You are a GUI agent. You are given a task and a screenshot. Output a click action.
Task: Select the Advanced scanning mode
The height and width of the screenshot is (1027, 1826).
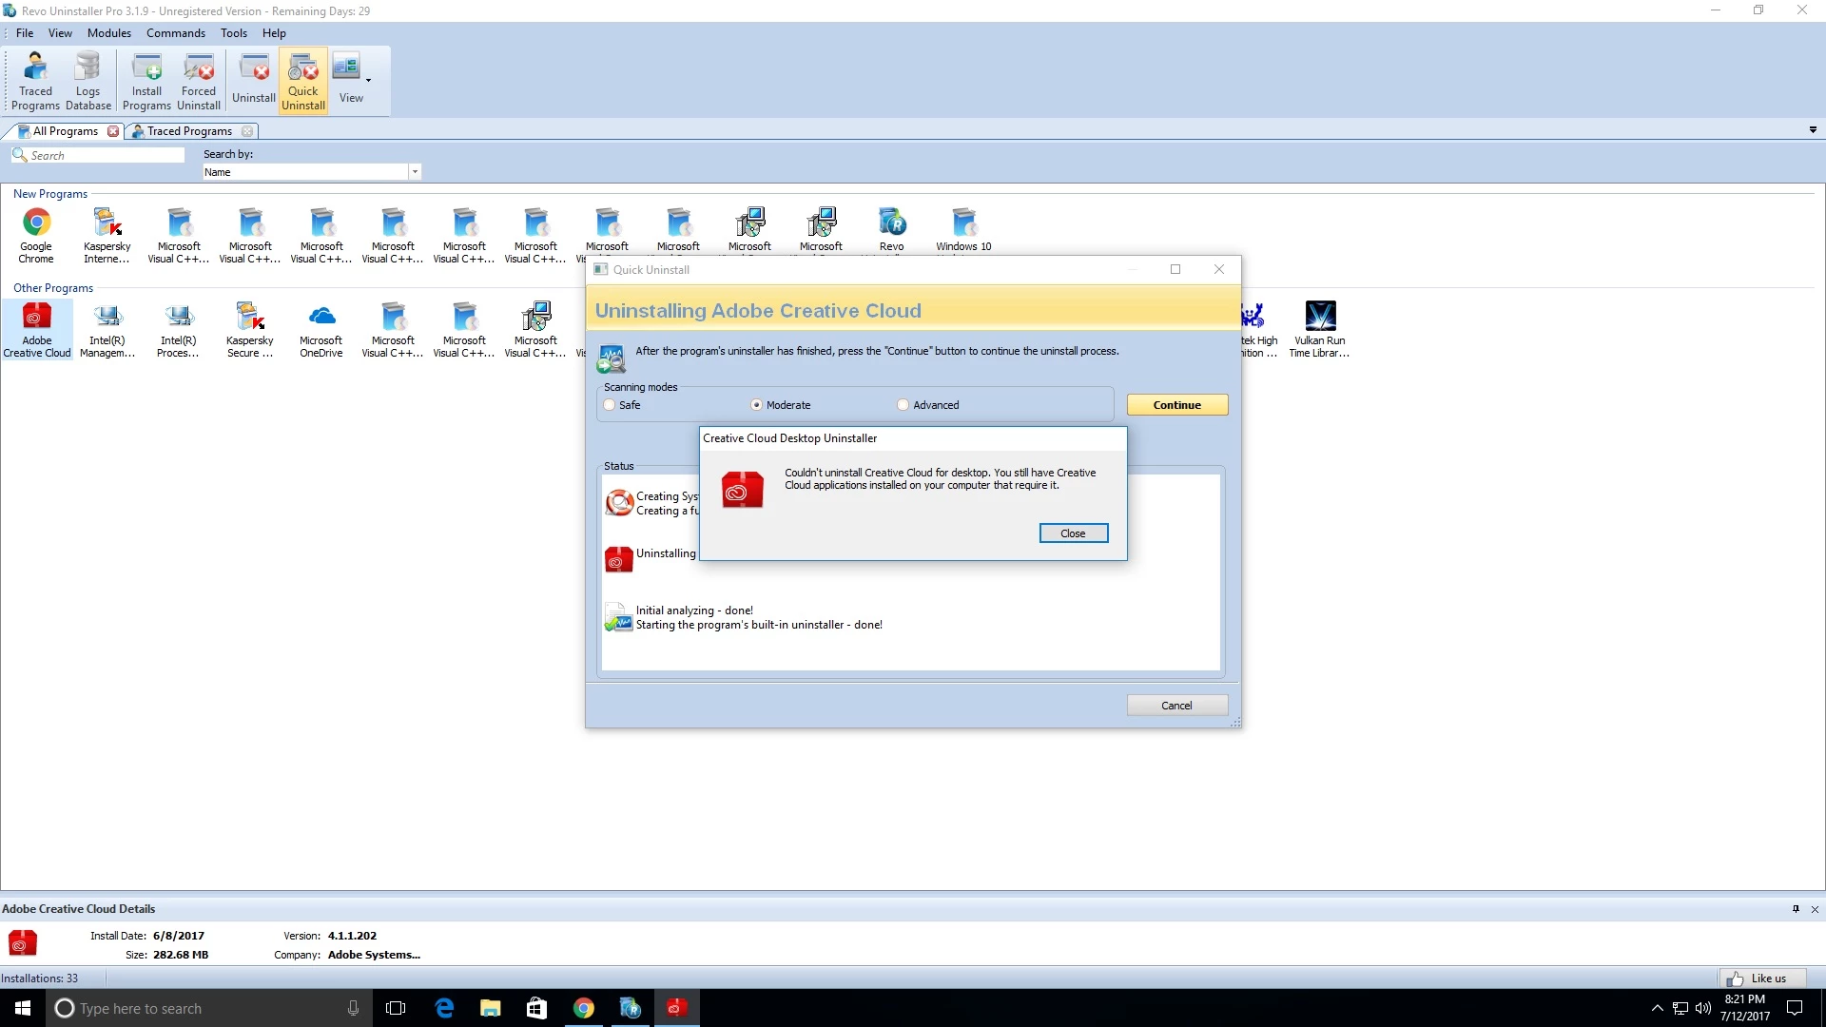(903, 405)
